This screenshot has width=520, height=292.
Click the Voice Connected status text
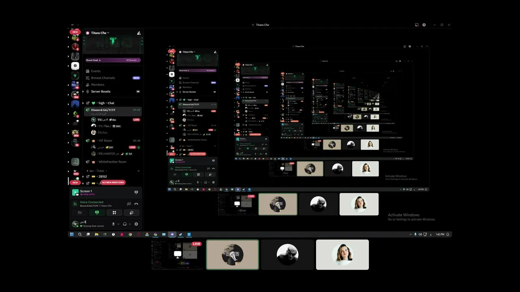pos(91,202)
